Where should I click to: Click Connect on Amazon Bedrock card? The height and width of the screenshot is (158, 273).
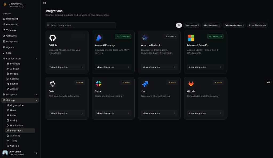point(170,36)
